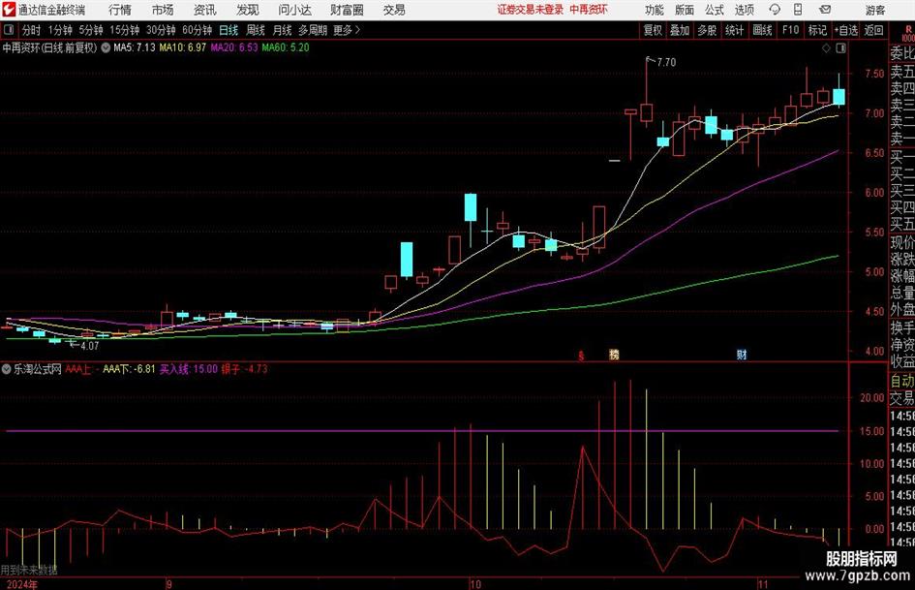
Task: Open the 公式 menu
Action: click(714, 10)
